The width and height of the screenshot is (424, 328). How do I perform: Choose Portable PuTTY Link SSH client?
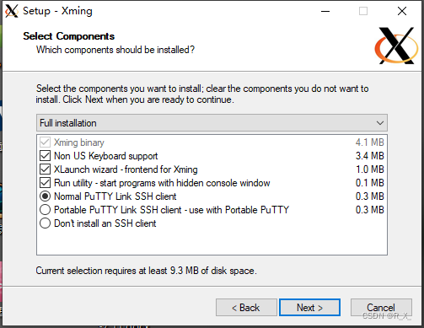45,210
